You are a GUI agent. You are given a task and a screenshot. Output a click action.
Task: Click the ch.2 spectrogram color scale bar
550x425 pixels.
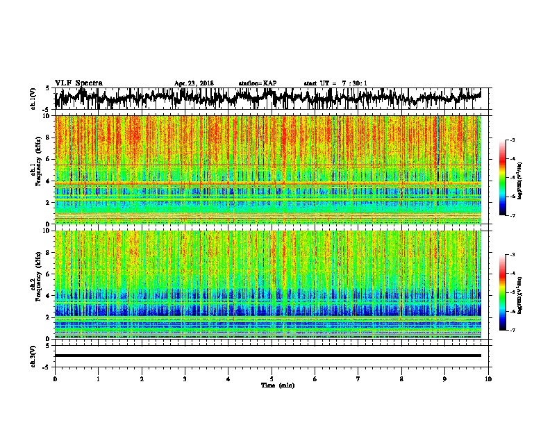click(x=503, y=292)
